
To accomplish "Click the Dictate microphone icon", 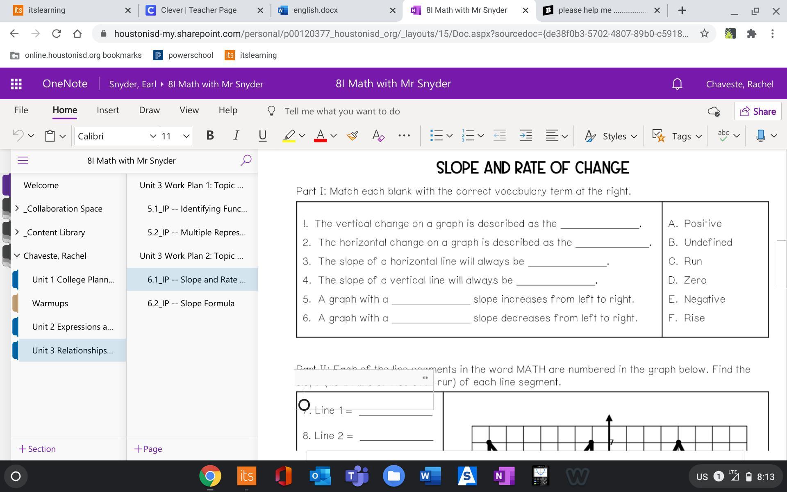I will pos(761,136).
